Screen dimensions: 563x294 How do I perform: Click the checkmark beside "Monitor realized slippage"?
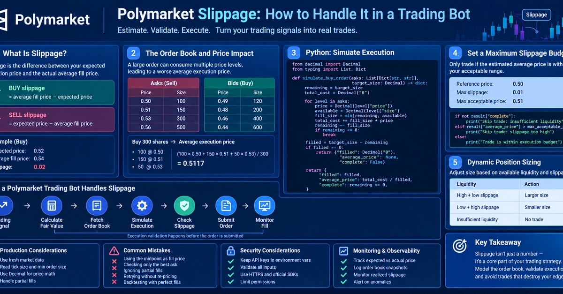343,275
